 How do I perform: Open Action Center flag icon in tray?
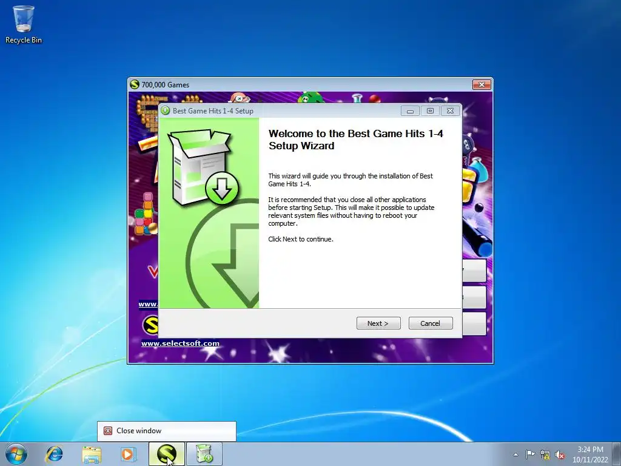click(530, 454)
